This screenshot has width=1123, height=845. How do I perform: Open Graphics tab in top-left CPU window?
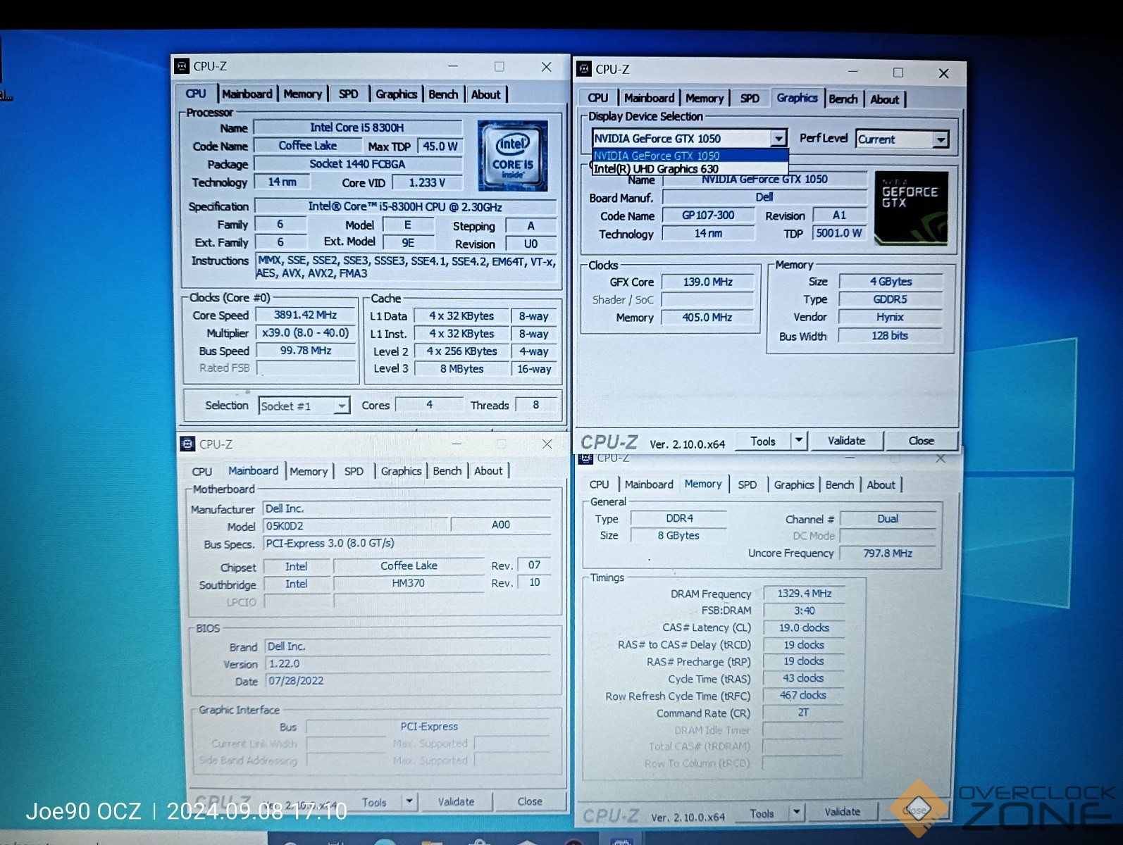tap(396, 94)
